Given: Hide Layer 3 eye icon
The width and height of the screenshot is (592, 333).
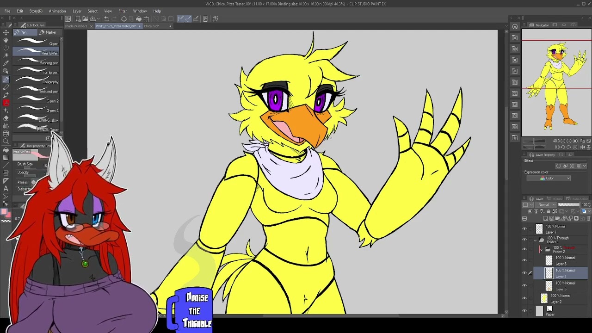Looking at the screenshot, I should click(x=524, y=286).
